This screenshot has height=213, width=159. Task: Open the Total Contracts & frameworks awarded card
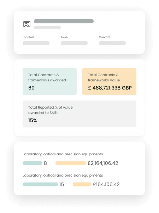coord(49,81)
